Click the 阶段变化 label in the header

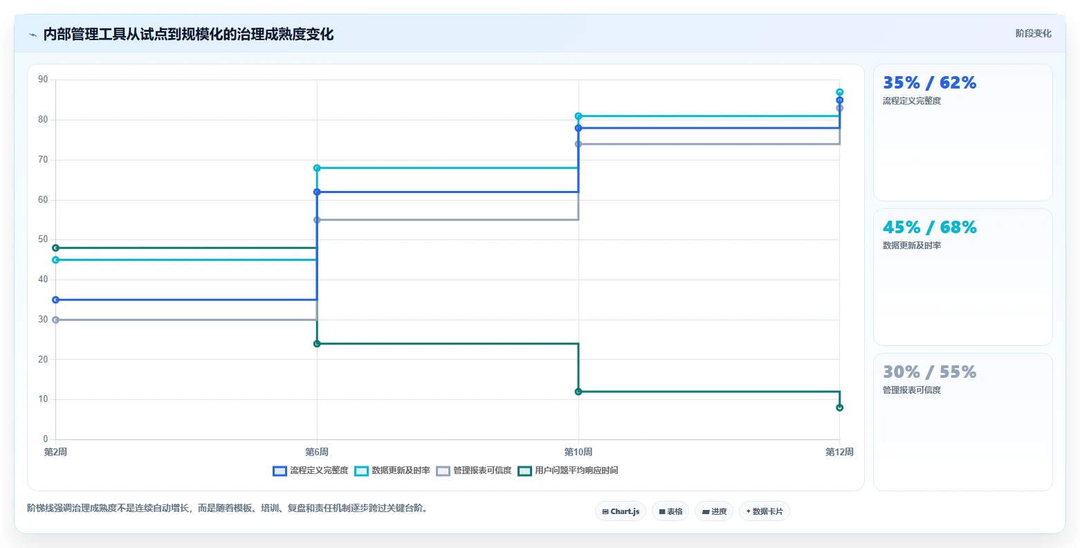point(1034,33)
